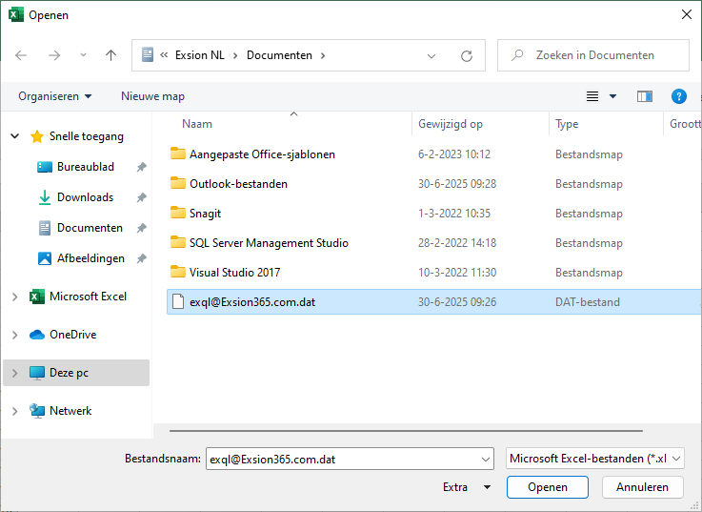Open the Organiseren menu
The height and width of the screenshot is (512, 702).
54,96
